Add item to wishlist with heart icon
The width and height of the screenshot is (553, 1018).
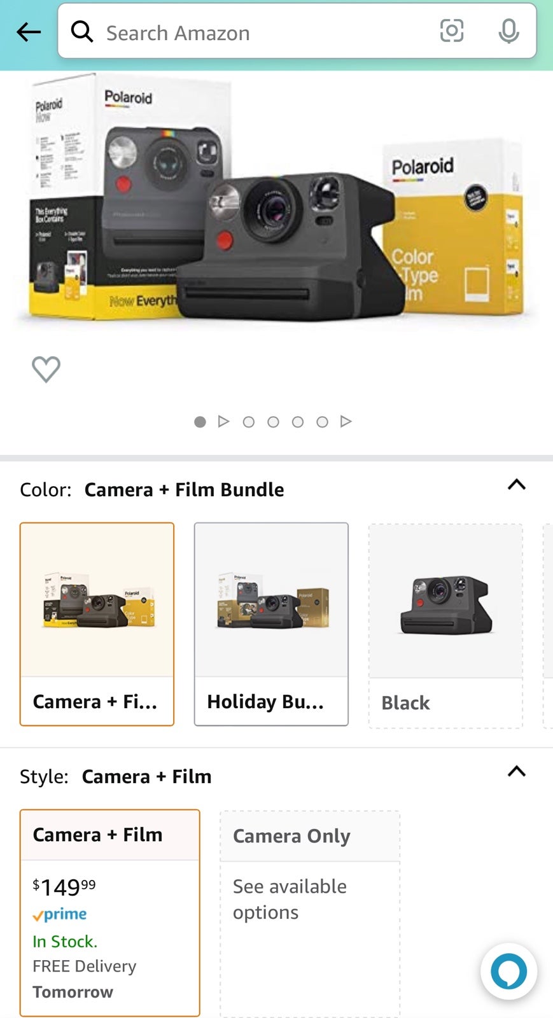point(46,369)
